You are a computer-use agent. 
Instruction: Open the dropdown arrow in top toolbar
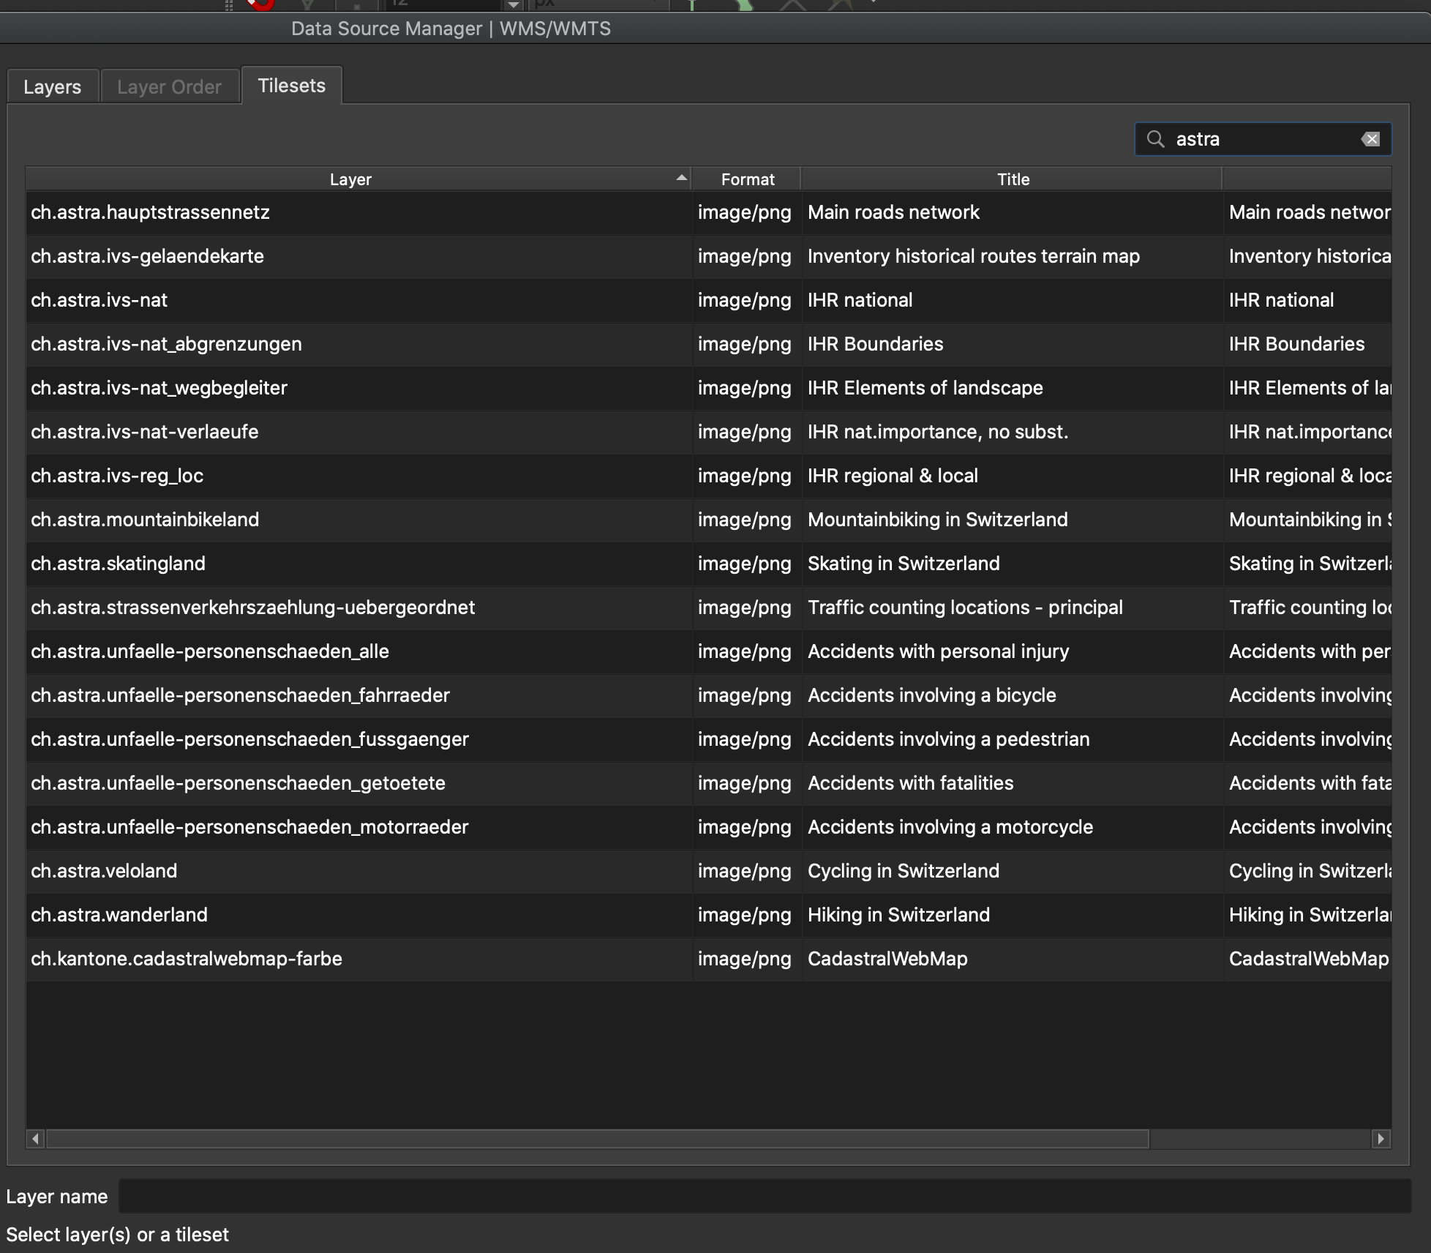(x=514, y=5)
